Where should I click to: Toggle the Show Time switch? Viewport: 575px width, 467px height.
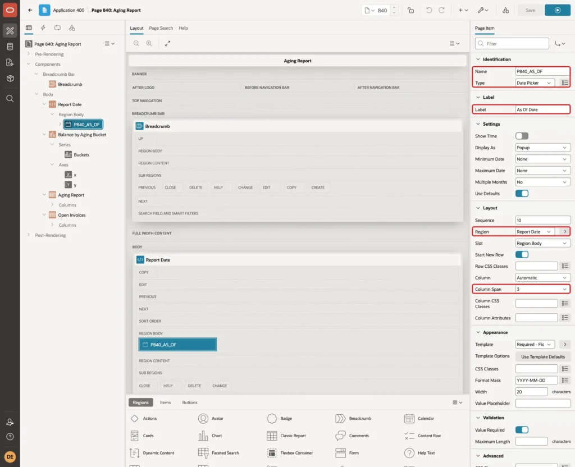(522, 136)
